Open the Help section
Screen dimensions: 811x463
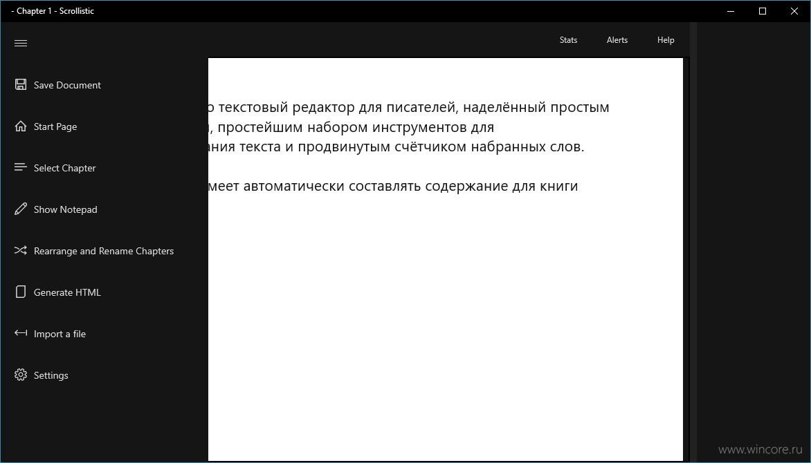[666, 40]
